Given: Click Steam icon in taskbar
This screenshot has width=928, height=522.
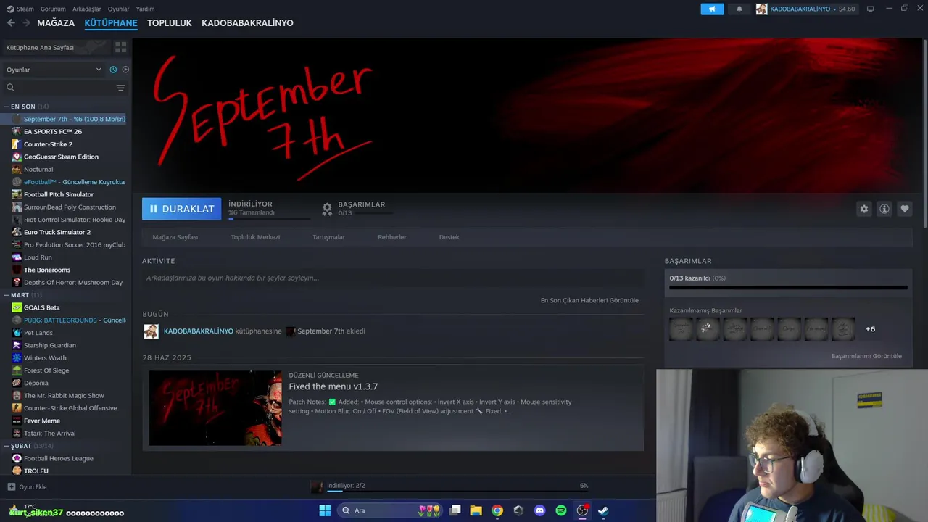Looking at the screenshot, I should tap(603, 510).
